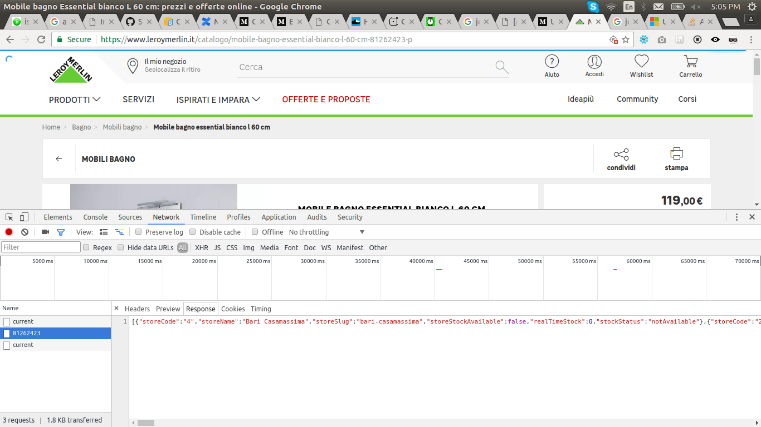Switch to the Console tab
Viewport: 761px width, 427px height.
tap(95, 217)
